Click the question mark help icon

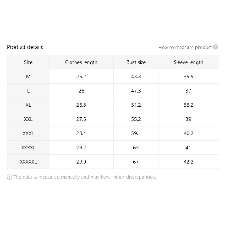pos(215,47)
